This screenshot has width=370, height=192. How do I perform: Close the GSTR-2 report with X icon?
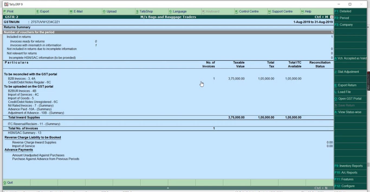[332, 17]
